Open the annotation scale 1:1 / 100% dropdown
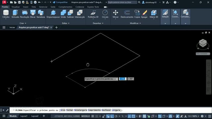 (193, 116)
